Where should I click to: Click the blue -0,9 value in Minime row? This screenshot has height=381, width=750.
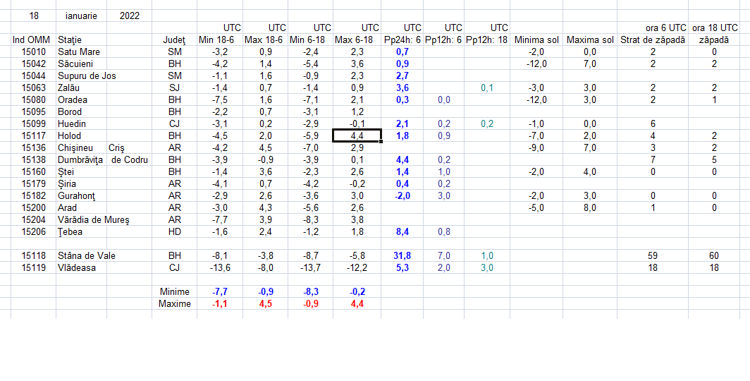coord(266,291)
